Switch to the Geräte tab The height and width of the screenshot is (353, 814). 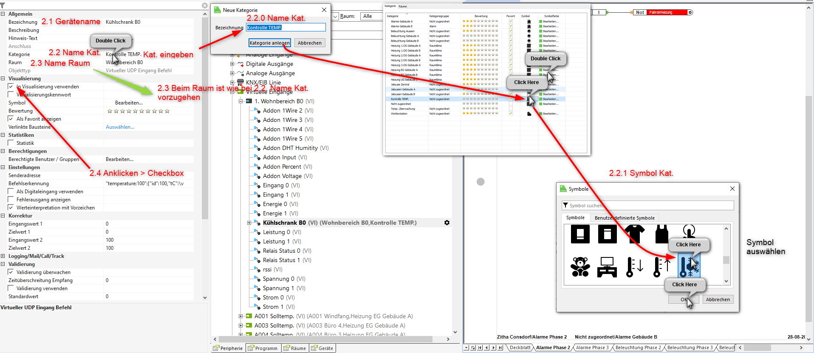[x=322, y=348]
